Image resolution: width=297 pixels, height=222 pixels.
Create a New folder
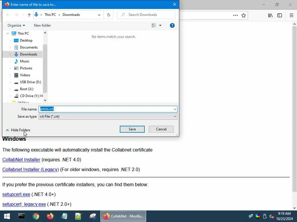[x=42, y=25]
